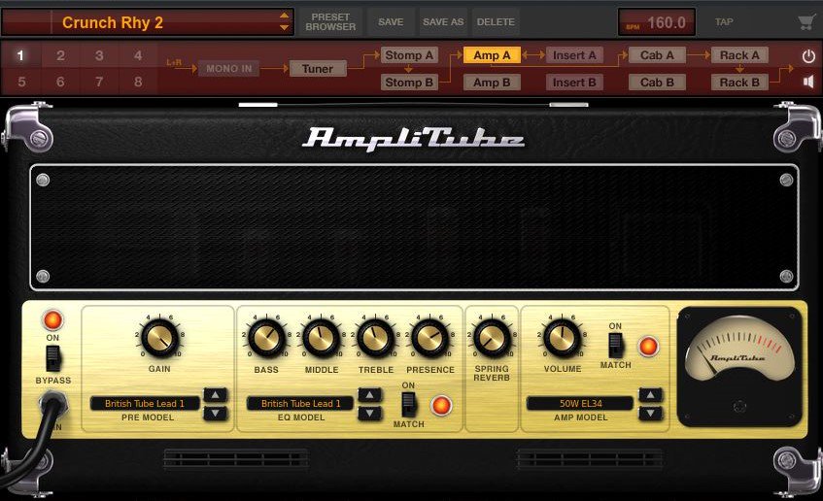Click the VOLUME knob
This screenshot has height=501, width=823.
coord(563,337)
